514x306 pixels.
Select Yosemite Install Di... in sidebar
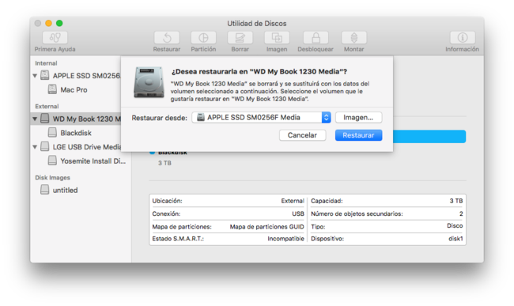pyautogui.click(x=93, y=161)
